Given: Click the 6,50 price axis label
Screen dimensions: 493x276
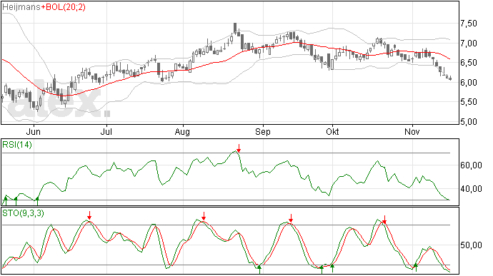Looking at the screenshot, I should pyautogui.click(x=469, y=63).
